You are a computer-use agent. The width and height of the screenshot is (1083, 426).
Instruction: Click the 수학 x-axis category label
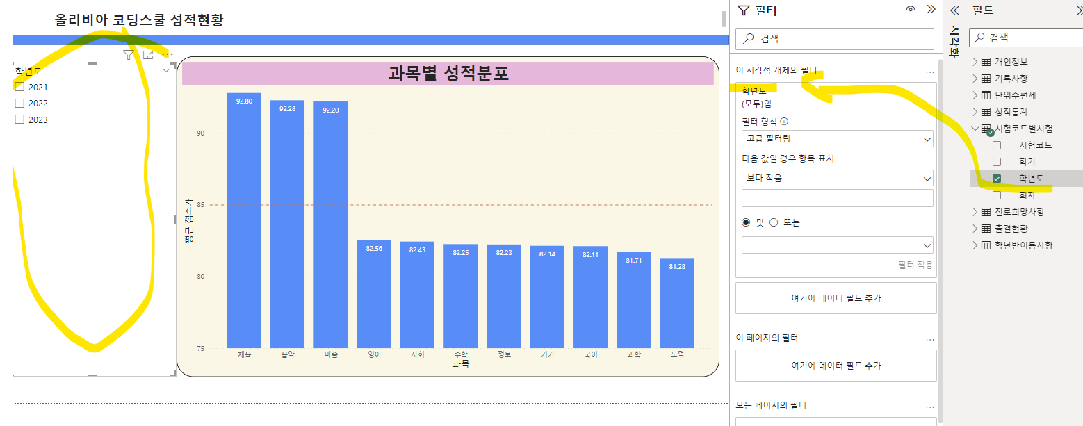(x=461, y=354)
